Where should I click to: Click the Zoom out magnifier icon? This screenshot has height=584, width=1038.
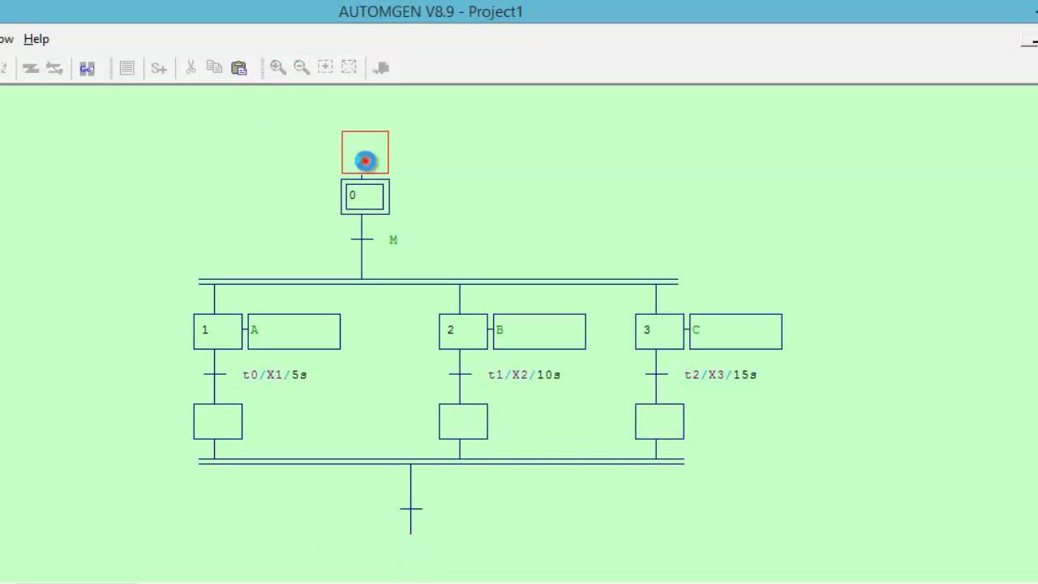coord(302,67)
